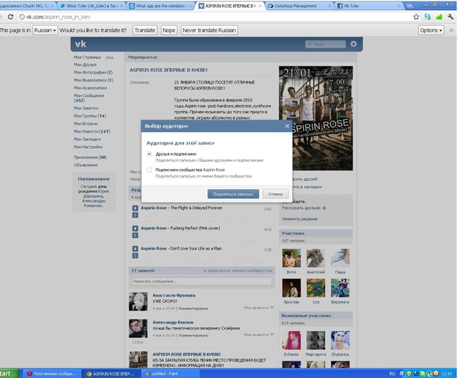The width and height of the screenshot is (473, 378).
Task: Open Мои Фотографии in left menu
Action: click(x=93, y=72)
